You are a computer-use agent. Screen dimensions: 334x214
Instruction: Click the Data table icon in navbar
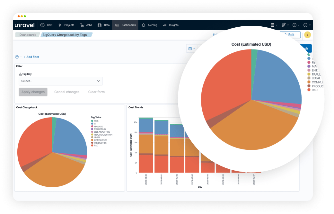[100, 25]
